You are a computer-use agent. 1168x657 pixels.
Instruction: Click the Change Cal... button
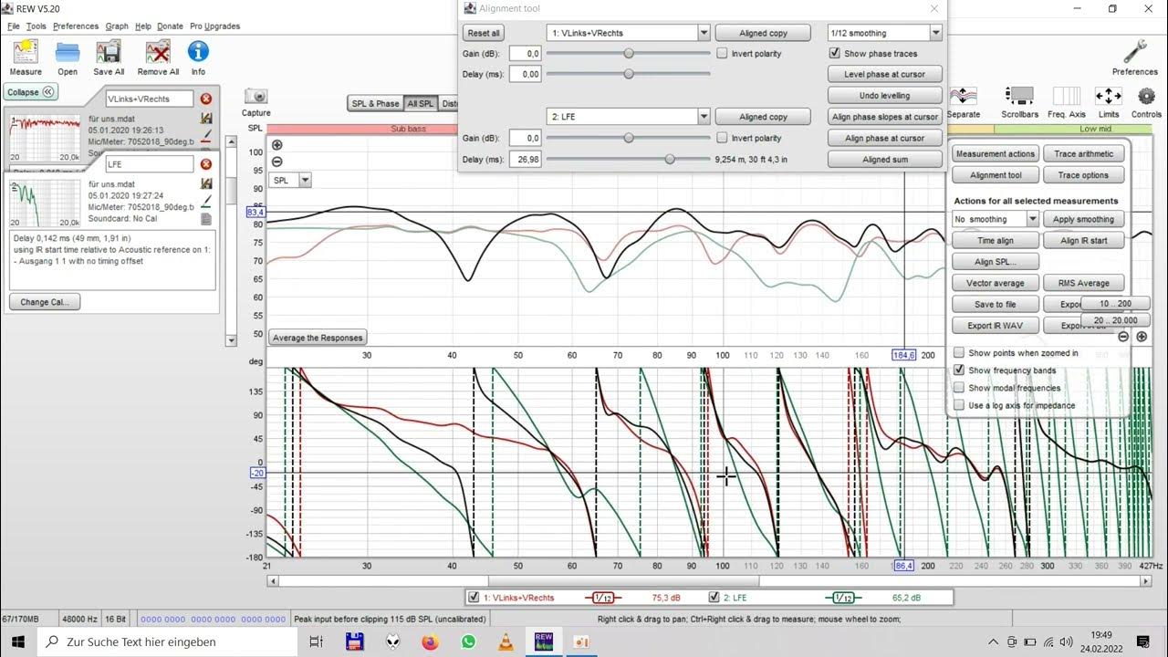45,302
